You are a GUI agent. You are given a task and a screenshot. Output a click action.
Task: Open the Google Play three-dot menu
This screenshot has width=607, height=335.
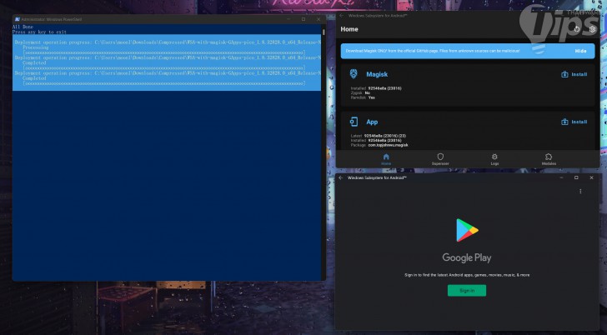(580, 191)
